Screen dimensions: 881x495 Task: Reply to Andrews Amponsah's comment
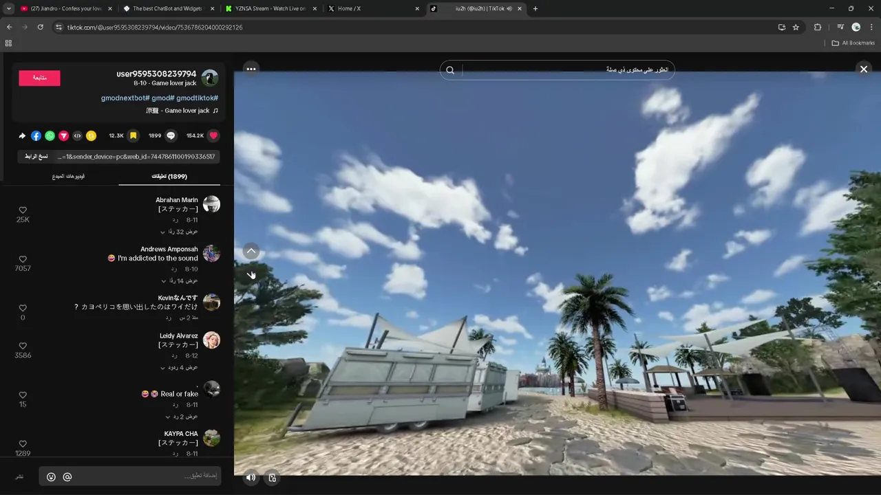(x=175, y=269)
